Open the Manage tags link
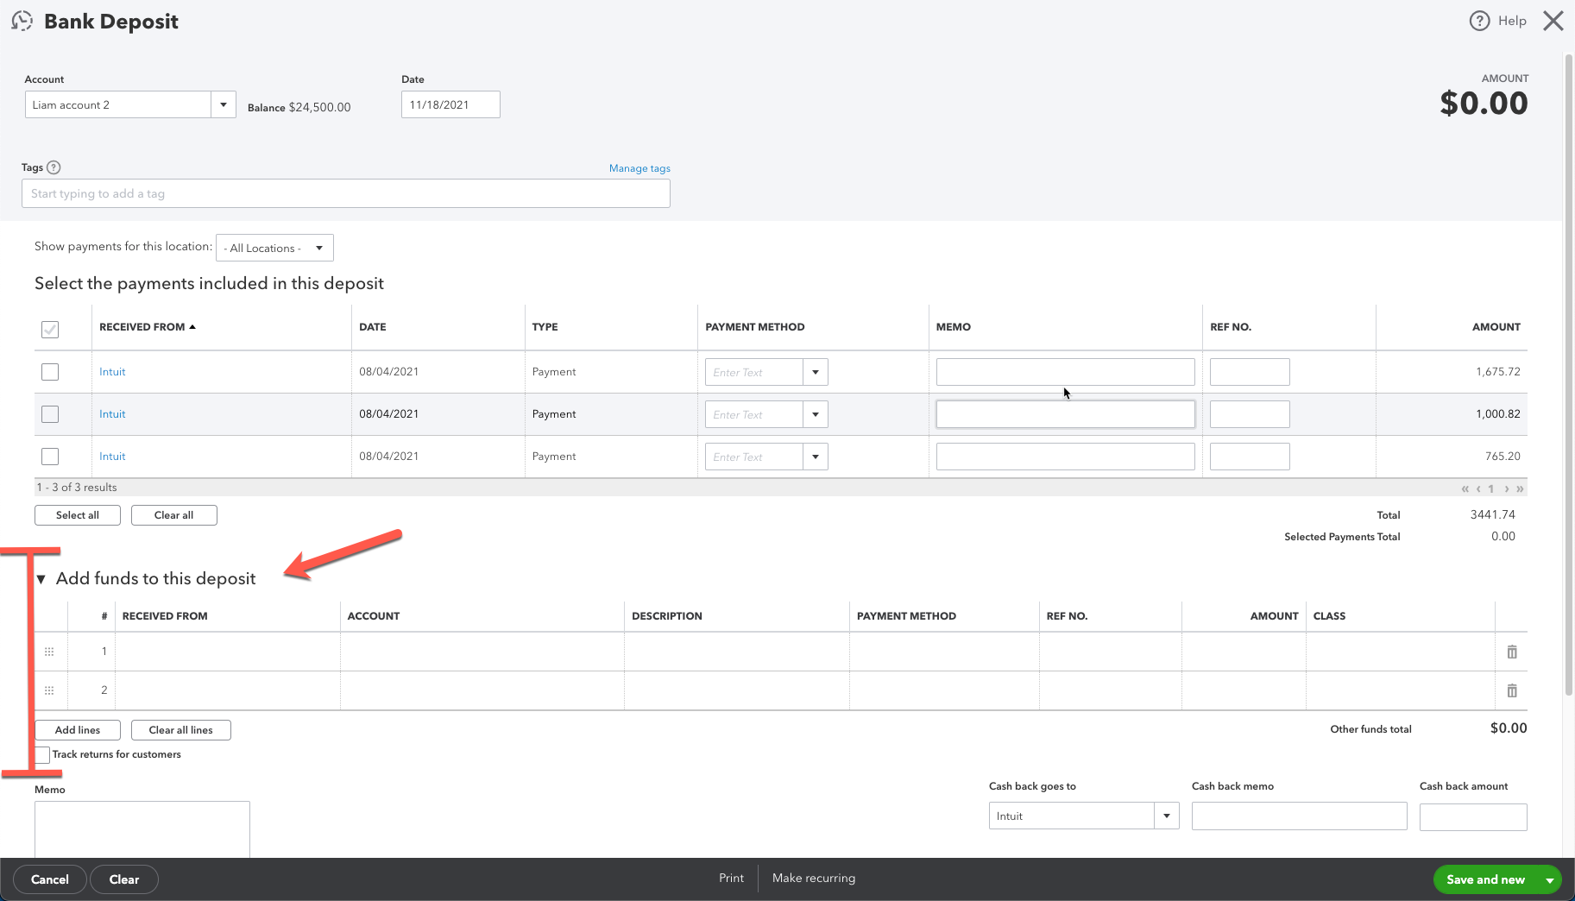Image resolution: width=1575 pixels, height=901 pixels. click(639, 167)
